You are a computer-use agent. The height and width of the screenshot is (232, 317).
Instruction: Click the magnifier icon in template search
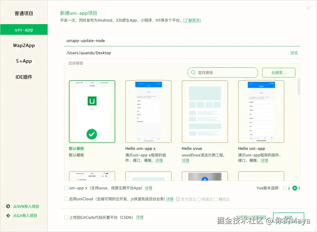[x=193, y=72]
